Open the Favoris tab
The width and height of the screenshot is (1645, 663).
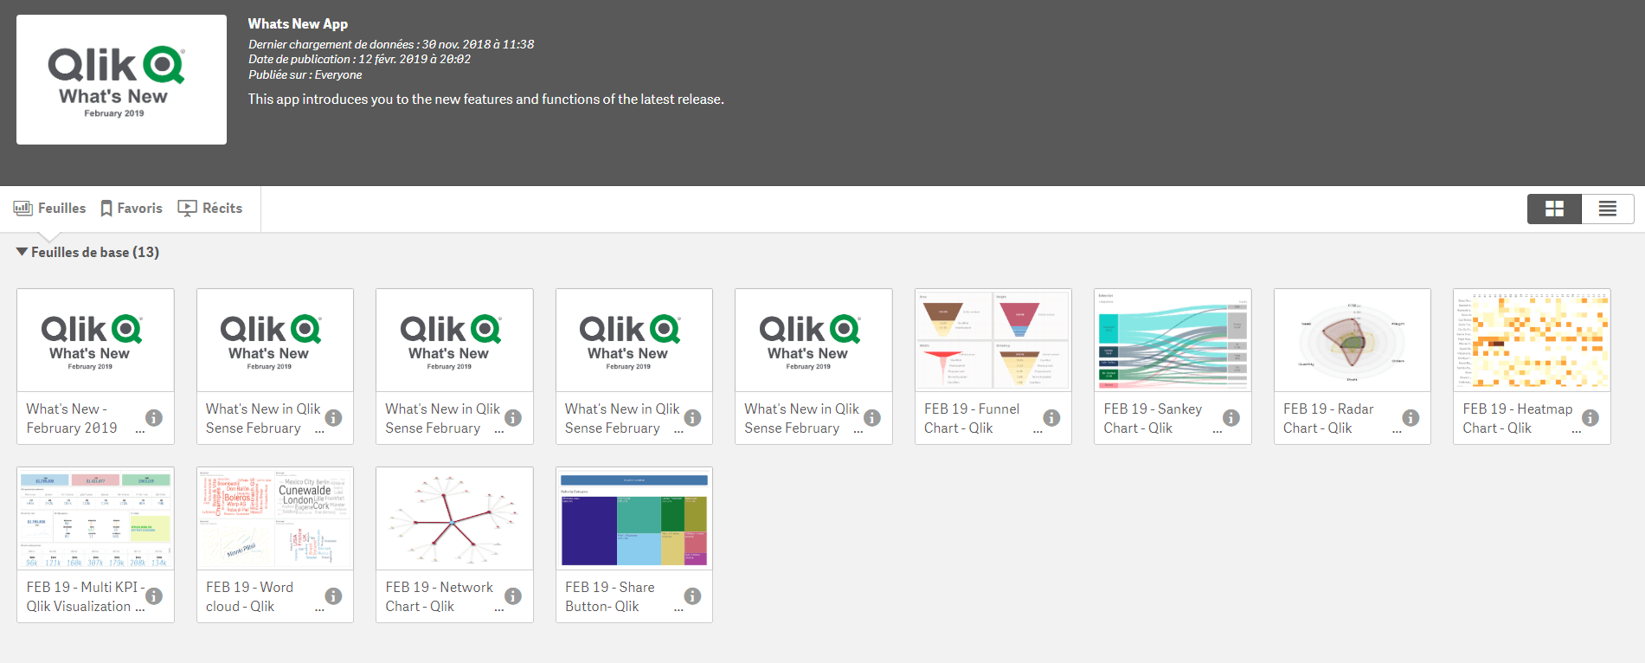coord(132,209)
